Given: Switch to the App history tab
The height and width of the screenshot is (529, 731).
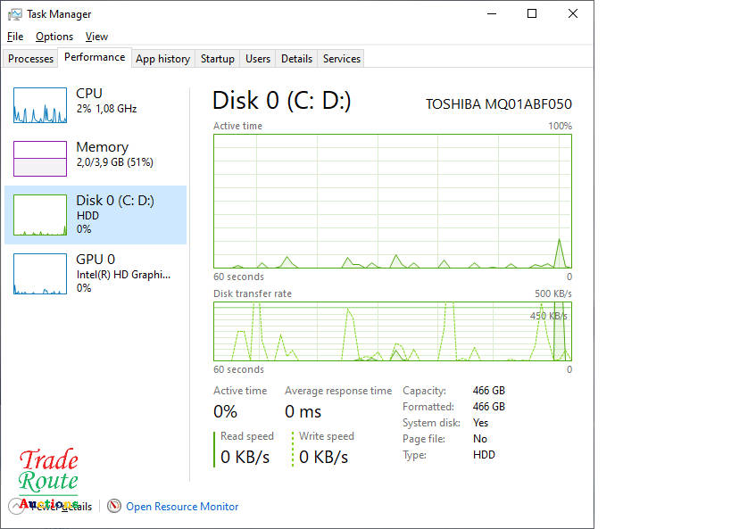Looking at the screenshot, I should (162, 59).
